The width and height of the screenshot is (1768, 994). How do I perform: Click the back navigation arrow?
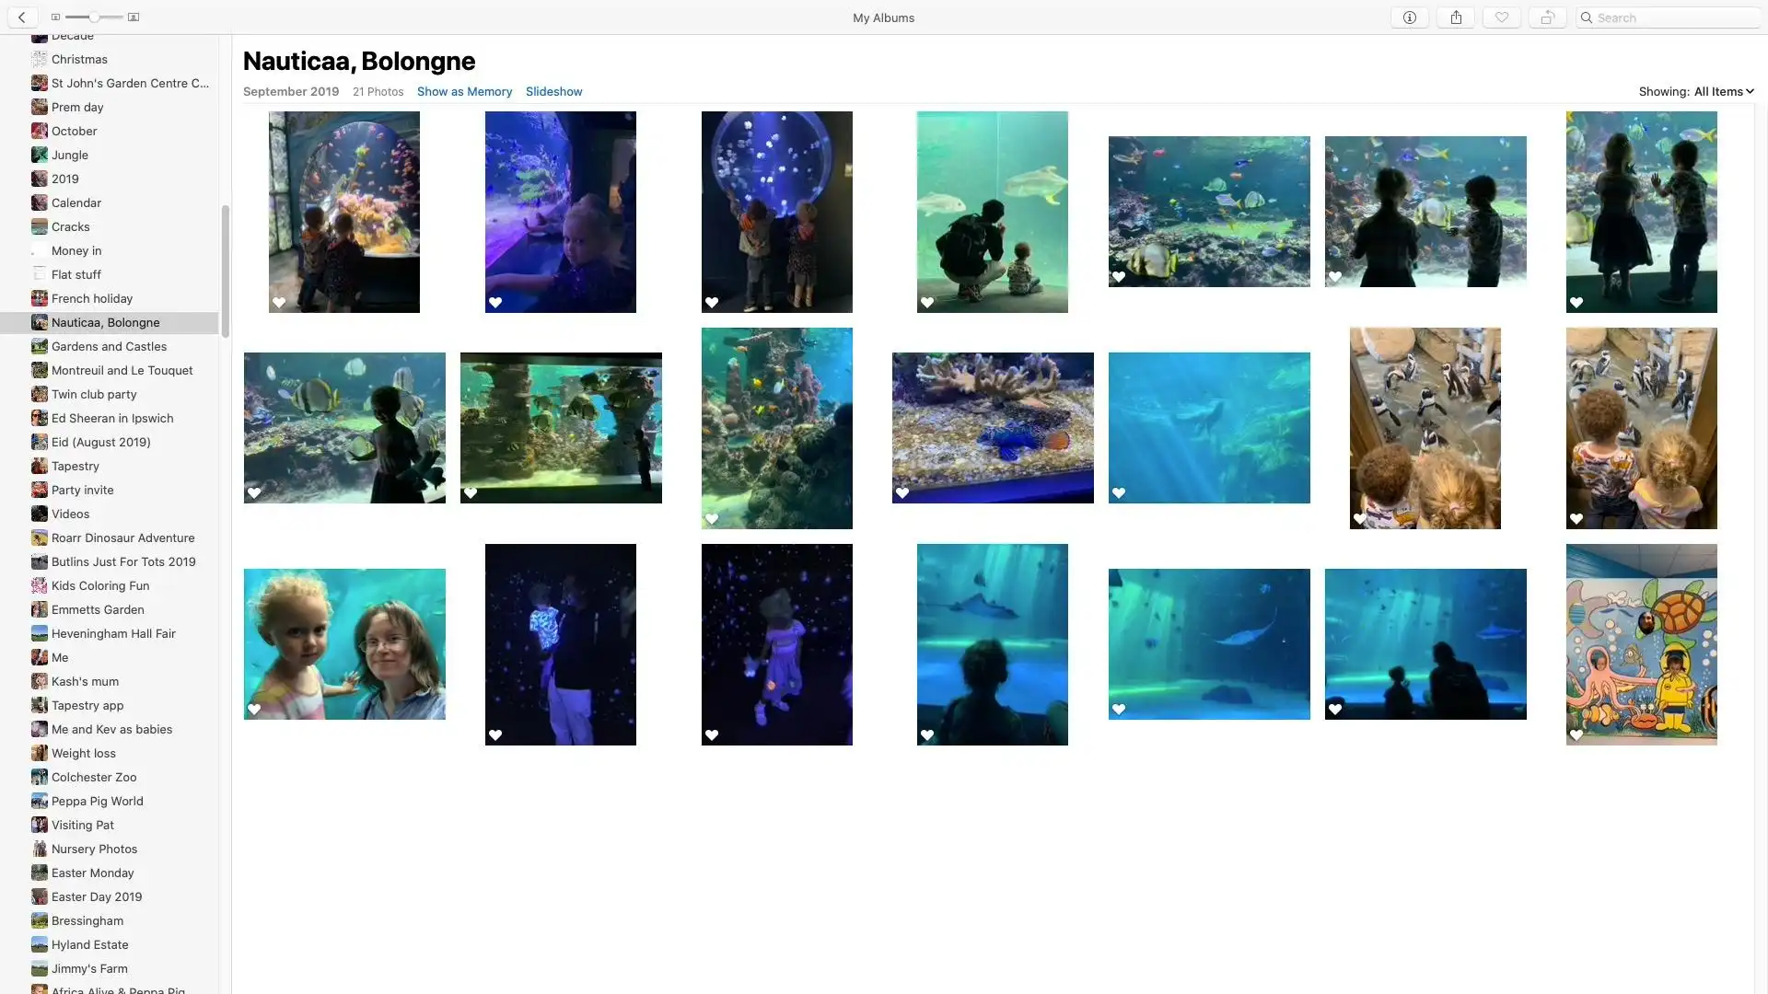click(x=22, y=17)
